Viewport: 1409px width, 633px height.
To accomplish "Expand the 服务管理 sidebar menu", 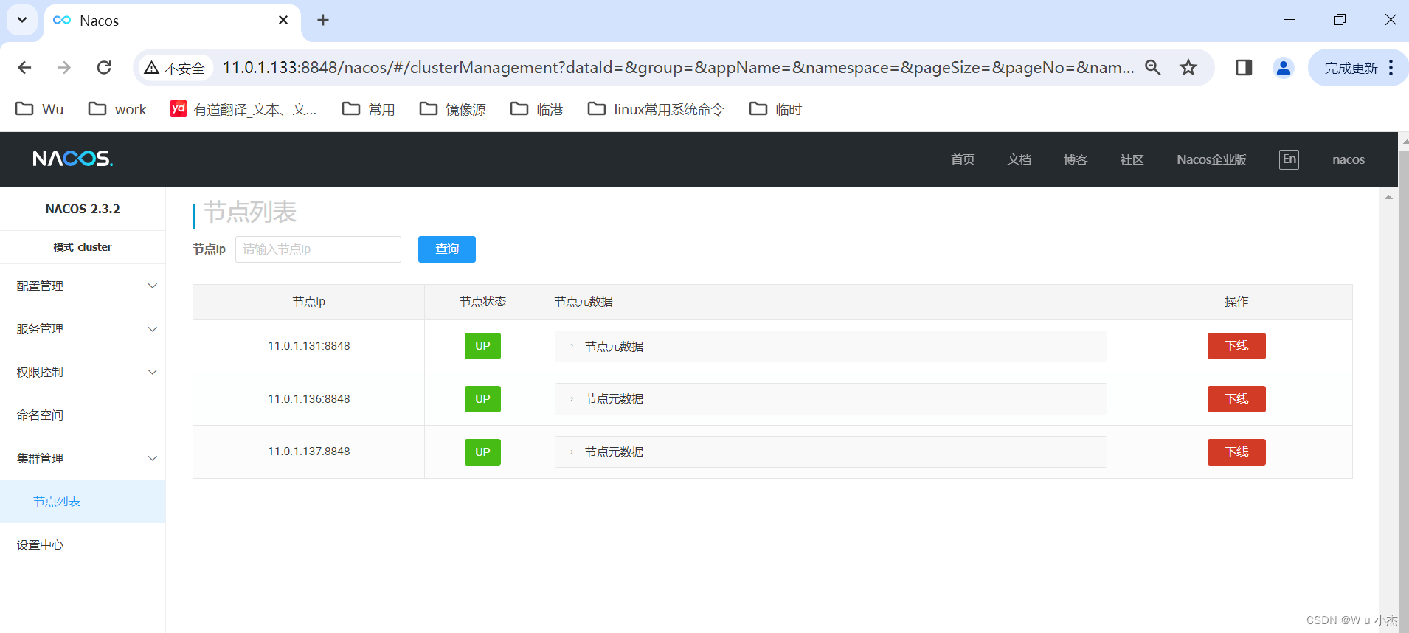I will point(83,329).
